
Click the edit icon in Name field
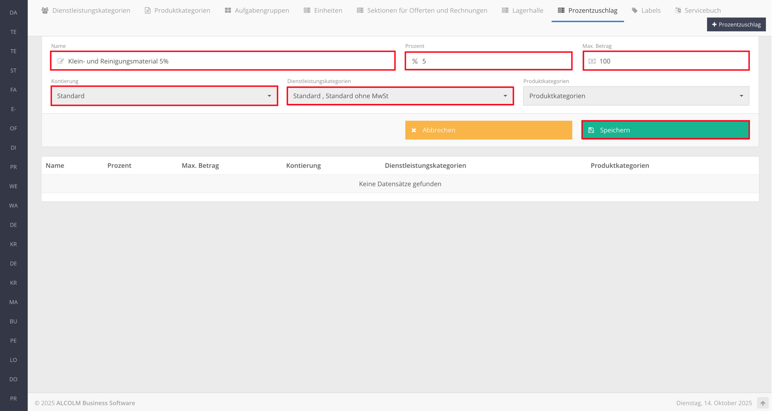click(x=61, y=61)
